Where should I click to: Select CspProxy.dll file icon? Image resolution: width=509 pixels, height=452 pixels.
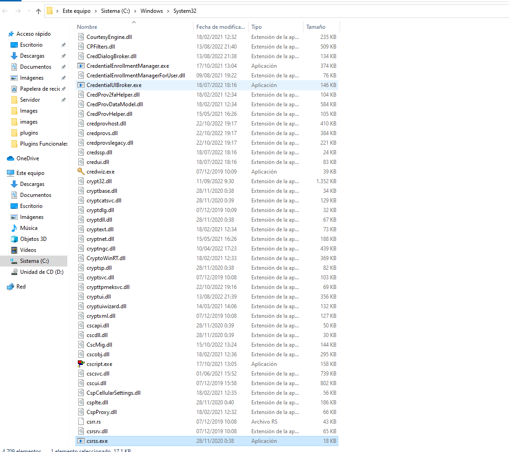81,412
